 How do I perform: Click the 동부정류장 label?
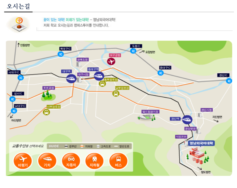click(x=111, y=80)
